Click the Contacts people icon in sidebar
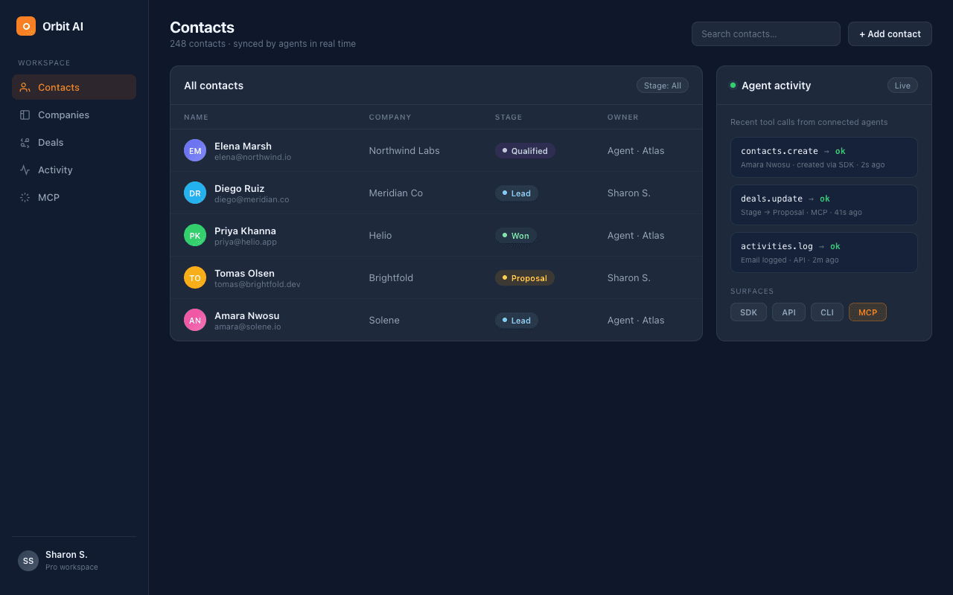 [25, 87]
